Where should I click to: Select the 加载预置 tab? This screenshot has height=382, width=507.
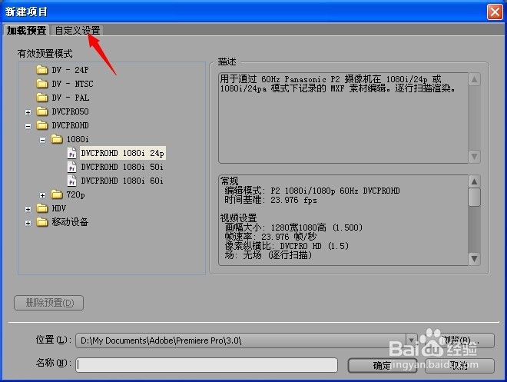point(27,31)
